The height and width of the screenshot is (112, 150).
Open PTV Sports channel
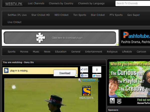point(116,15)
